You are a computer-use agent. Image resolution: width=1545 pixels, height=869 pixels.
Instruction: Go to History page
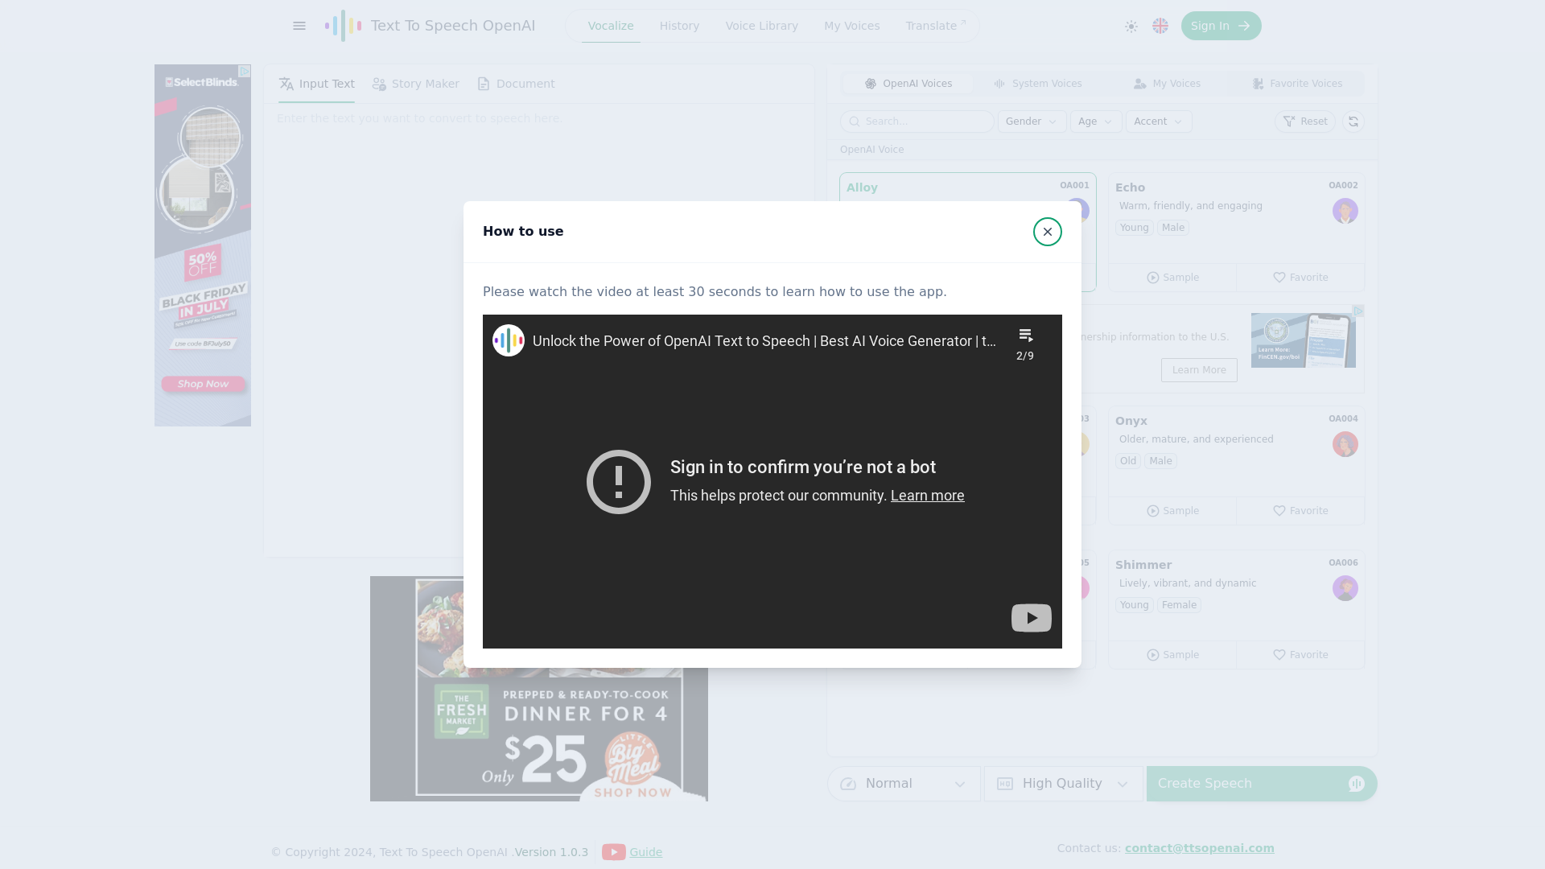[679, 26]
